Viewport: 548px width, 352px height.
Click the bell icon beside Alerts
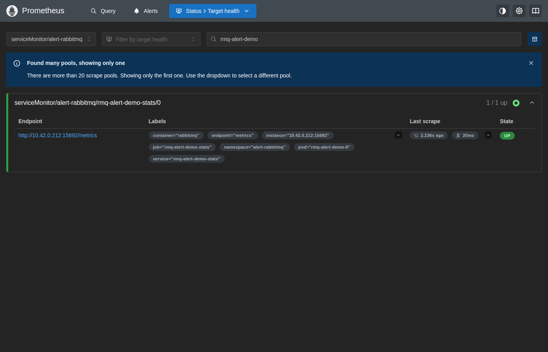click(137, 11)
